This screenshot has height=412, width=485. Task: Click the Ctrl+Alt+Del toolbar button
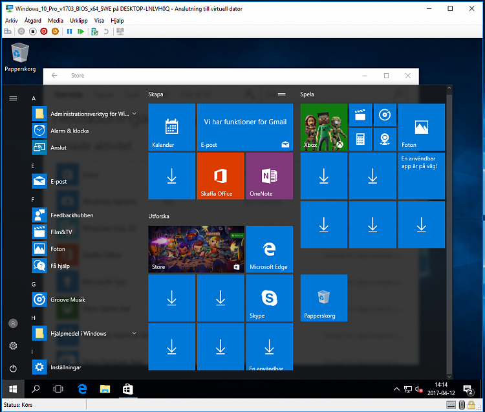pos(8,31)
